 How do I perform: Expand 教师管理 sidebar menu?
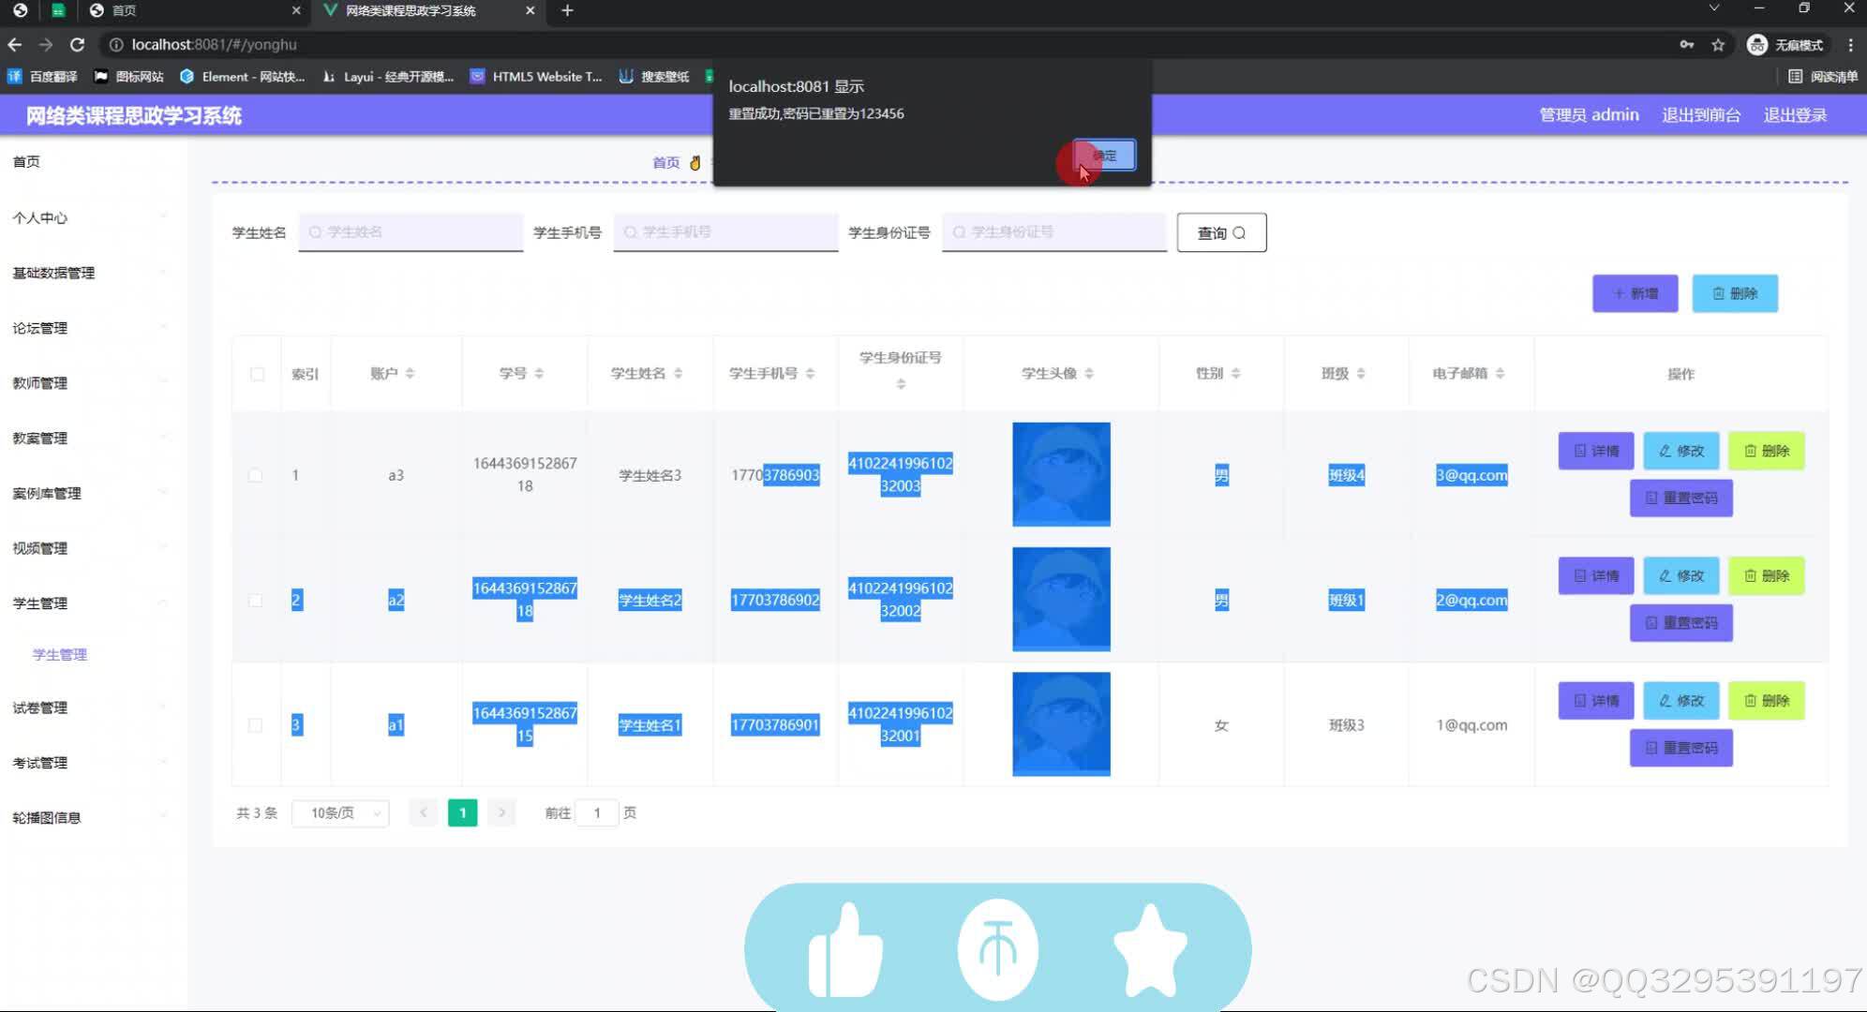point(92,382)
